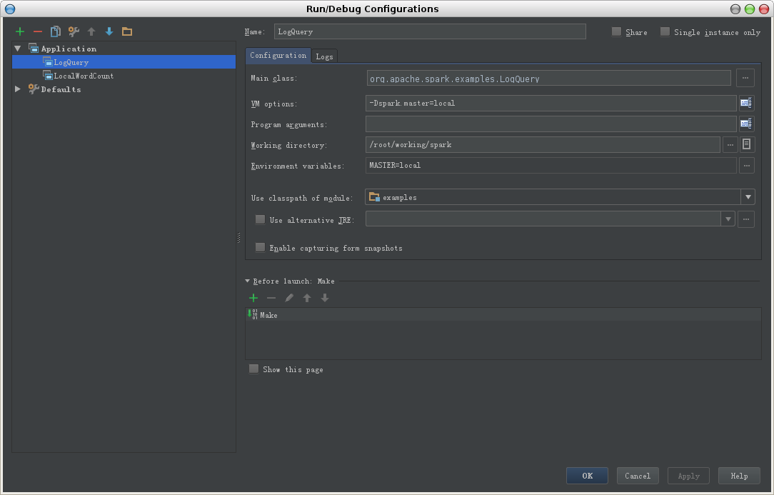Viewport: 774px width, 495px height.
Task: Browse for alternative JRE with ellipsis
Action: pyautogui.click(x=746, y=219)
